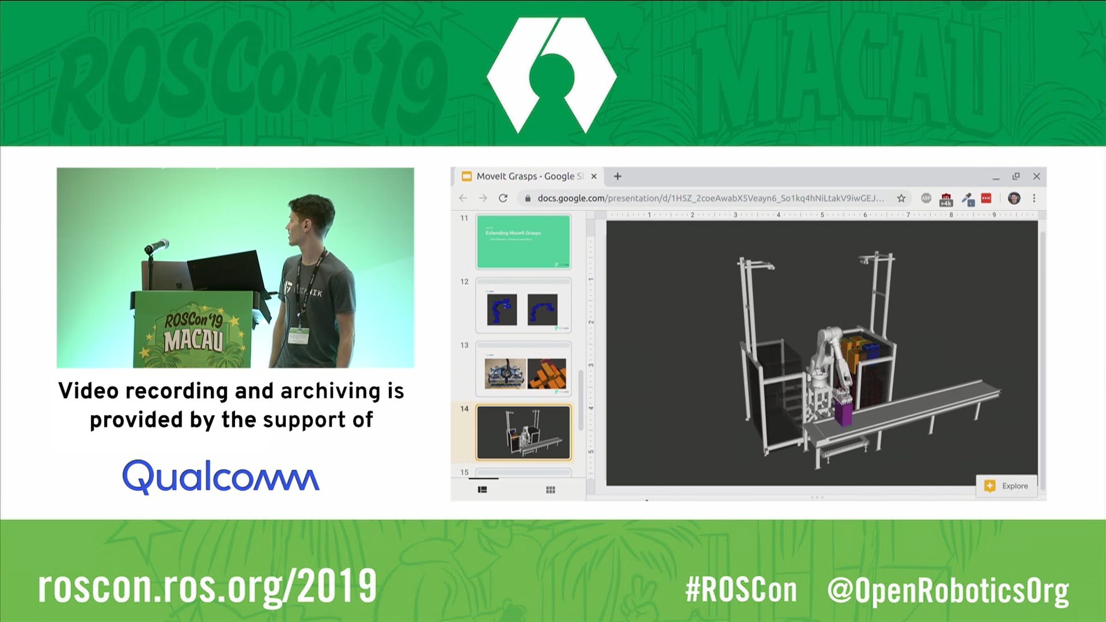This screenshot has height=622, width=1106.
Task: Open the Explore button
Action: [x=1006, y=486]
